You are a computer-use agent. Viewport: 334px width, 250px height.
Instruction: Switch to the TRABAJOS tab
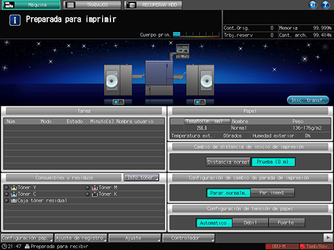(x=92, y=5)
